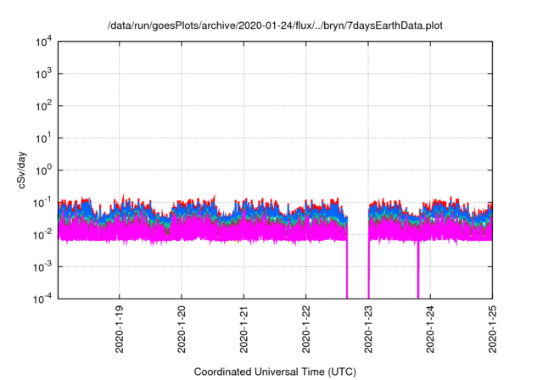Click the 10^2 y-axis tick label
Screen dimensions: 543x380
[43, 106]
